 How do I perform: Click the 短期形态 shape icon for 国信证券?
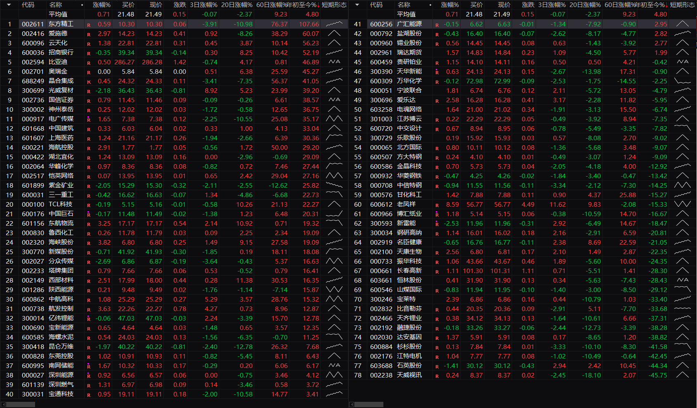tap(334, 100)
